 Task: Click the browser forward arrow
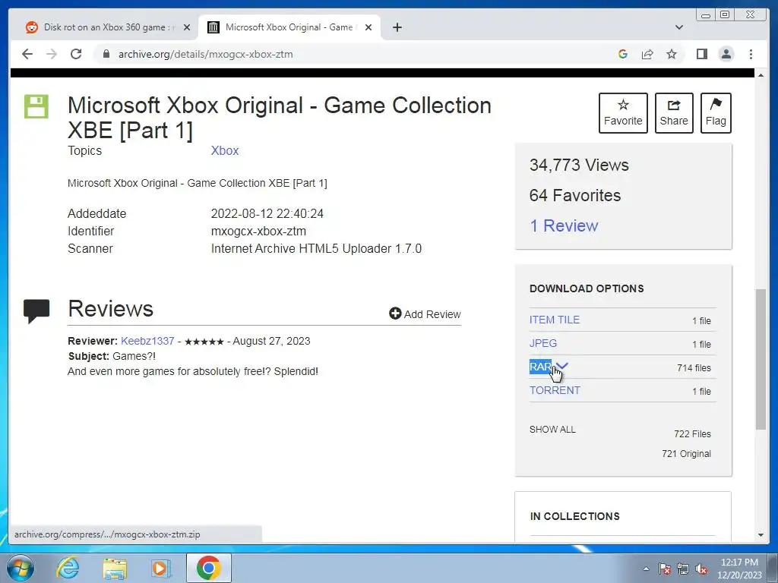coord(52,54)
